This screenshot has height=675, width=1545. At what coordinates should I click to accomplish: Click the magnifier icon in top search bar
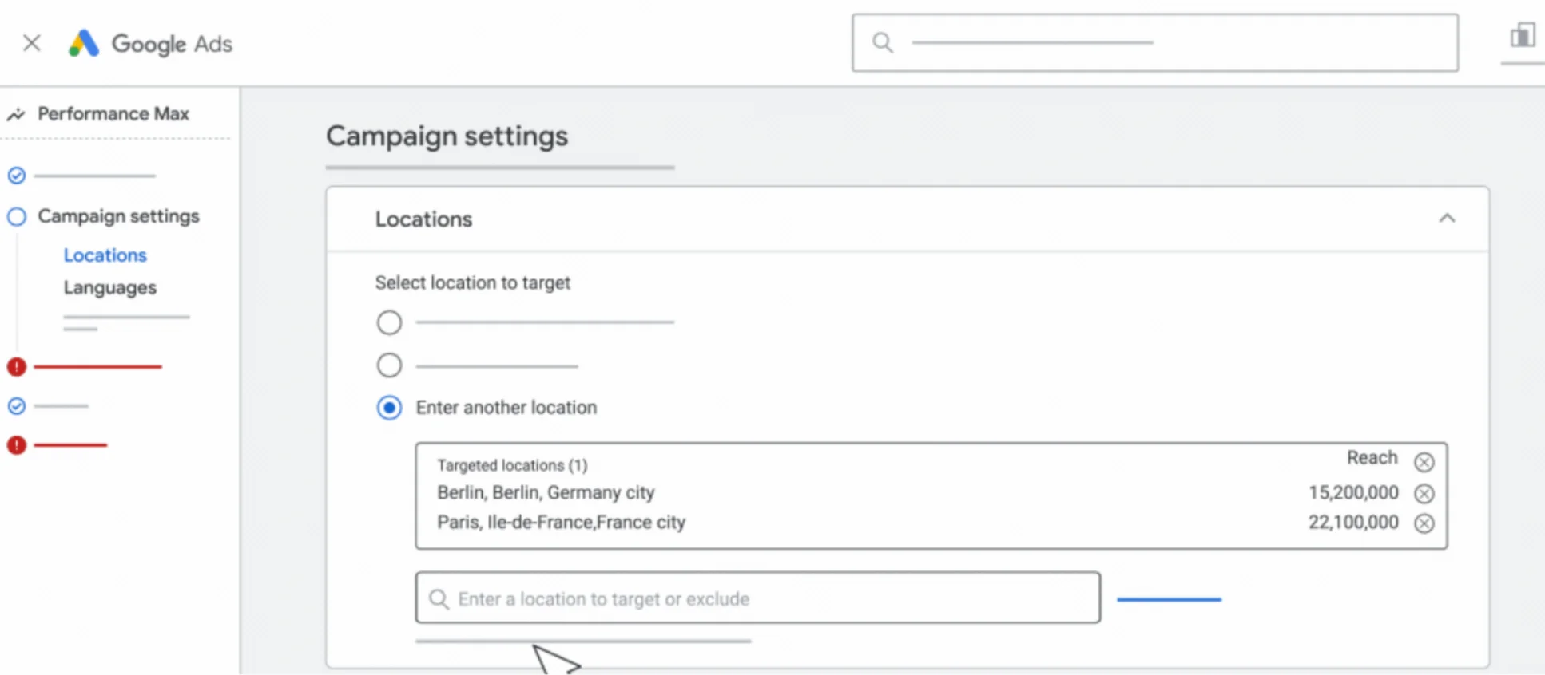pyautogui.click(x=882, y=42)
